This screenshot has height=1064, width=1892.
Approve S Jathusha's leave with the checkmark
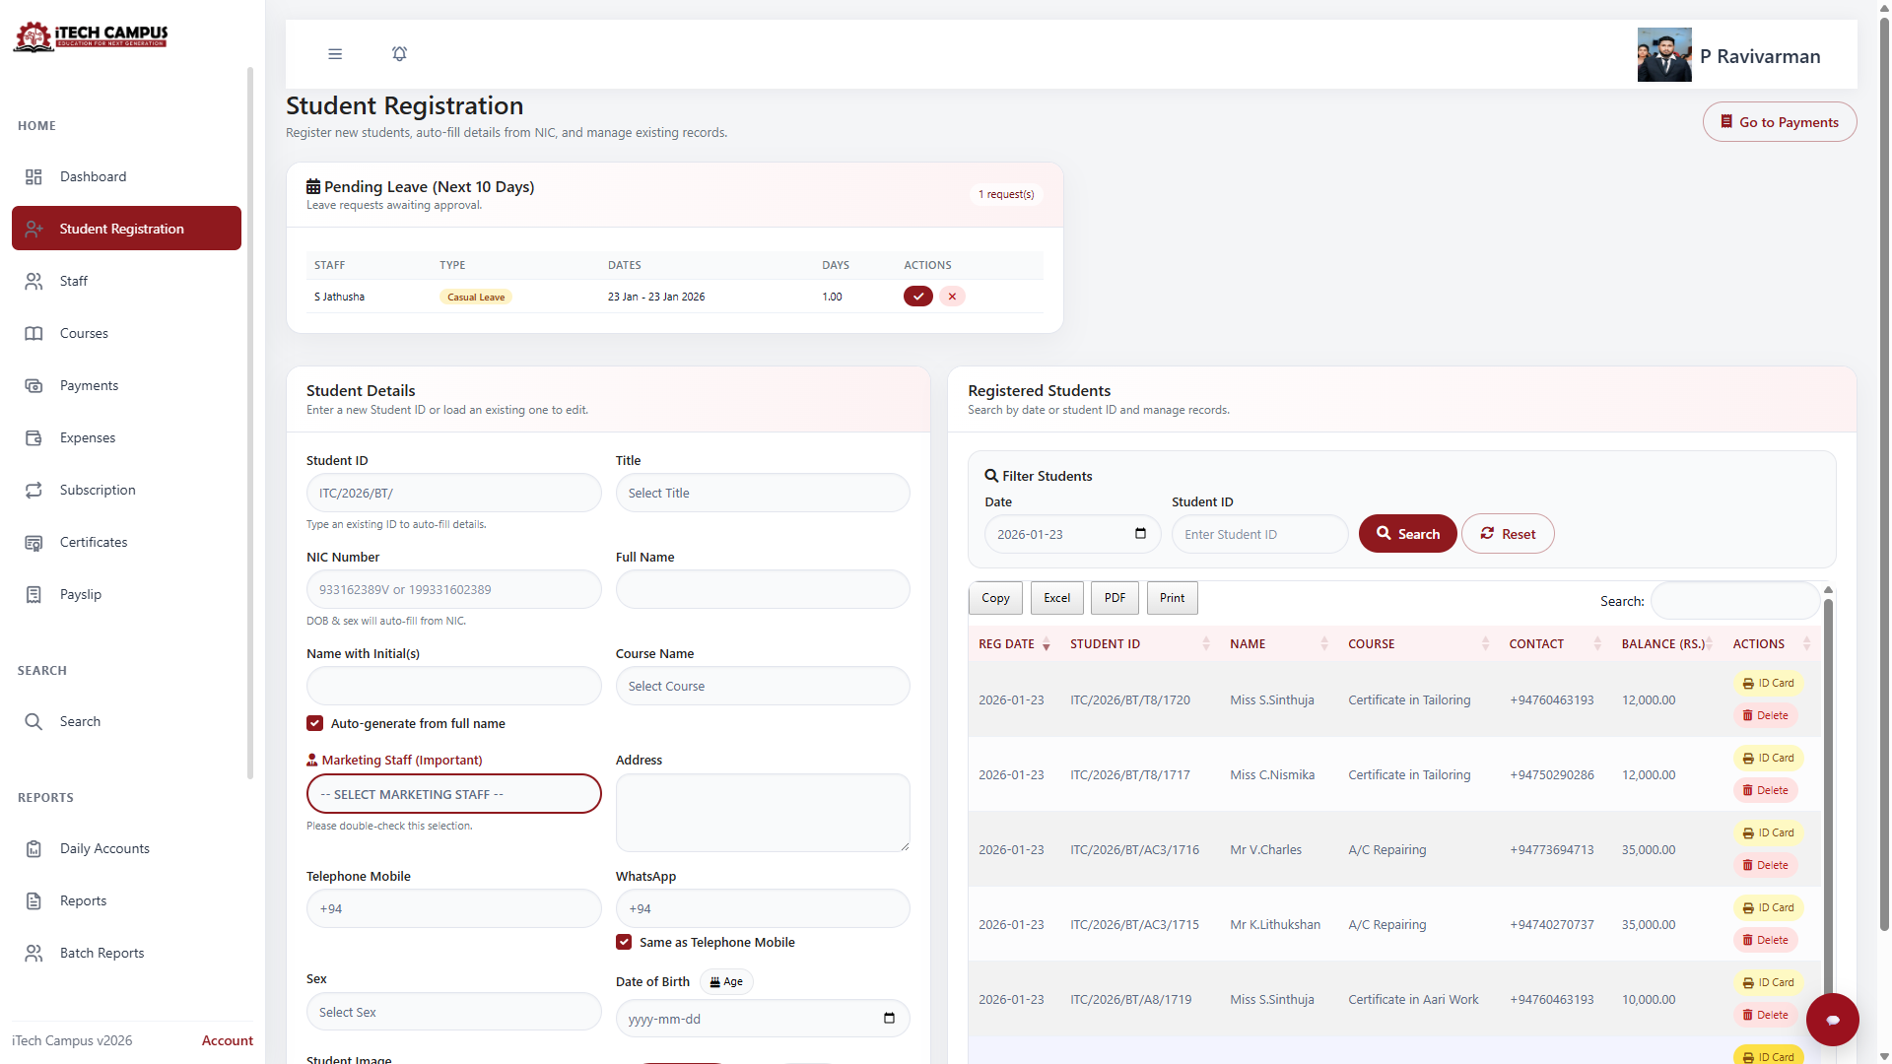(x=917, y=297)
